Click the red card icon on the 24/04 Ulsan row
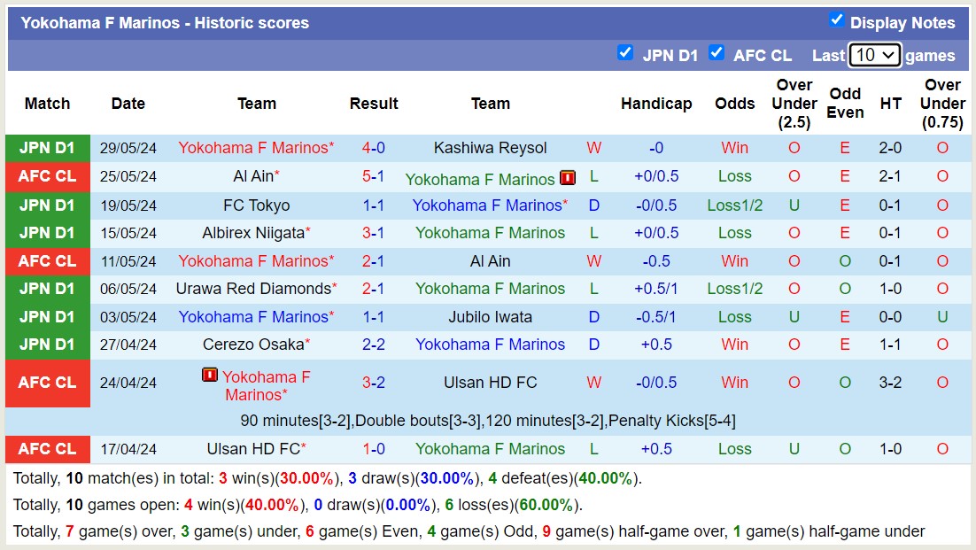Screen dimensions: 976x550 [x=210, y=375]
